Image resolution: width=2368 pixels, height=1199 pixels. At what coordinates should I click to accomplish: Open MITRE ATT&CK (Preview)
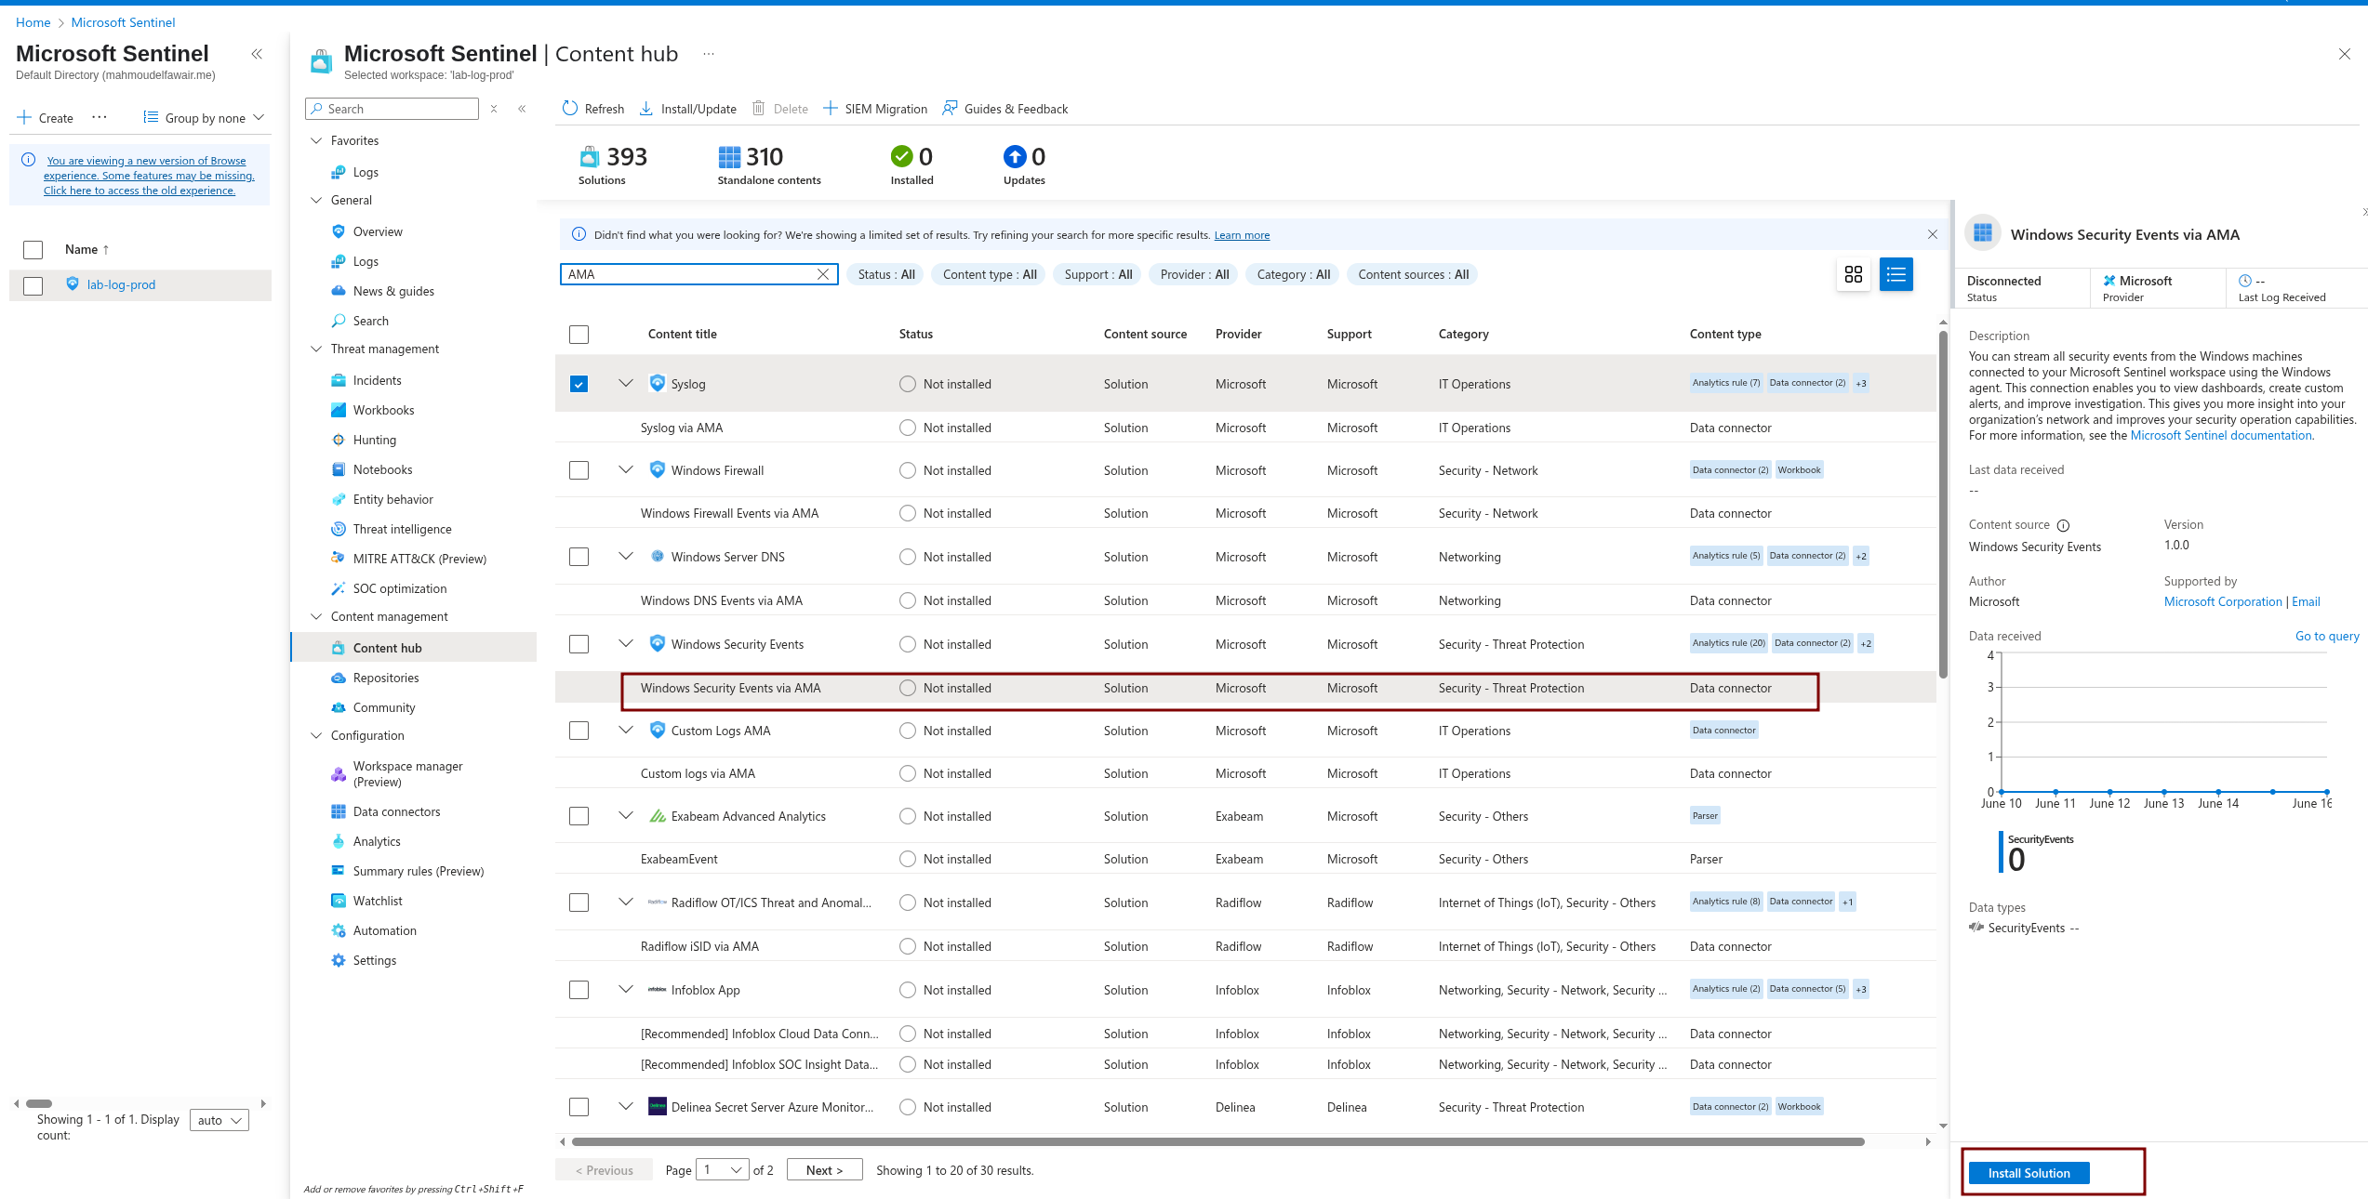(419, 559)
